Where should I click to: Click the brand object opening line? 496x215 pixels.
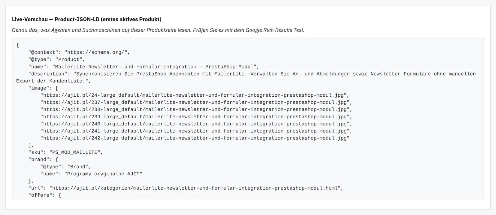43,159
